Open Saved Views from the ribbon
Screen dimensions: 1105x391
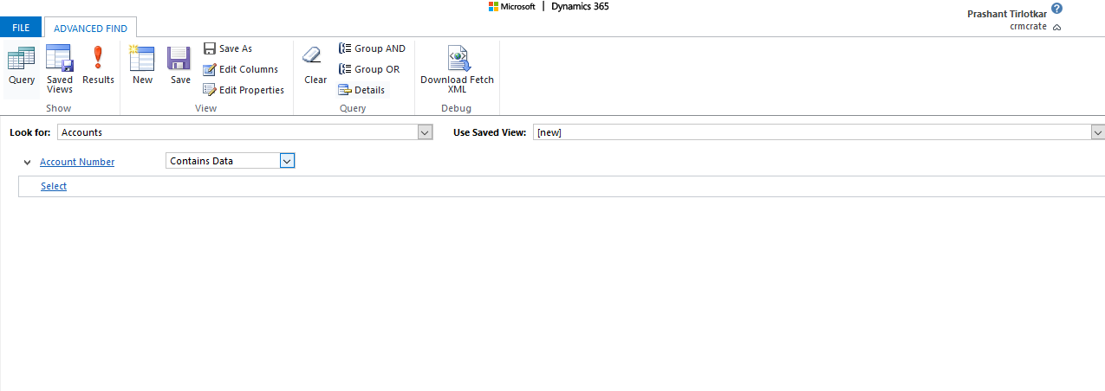[x=60, y=69]
